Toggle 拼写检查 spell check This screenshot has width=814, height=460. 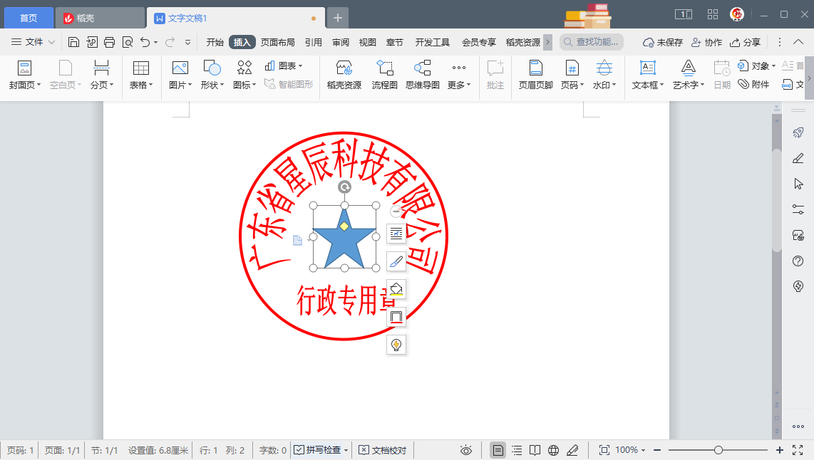click(x=321, y=450)
